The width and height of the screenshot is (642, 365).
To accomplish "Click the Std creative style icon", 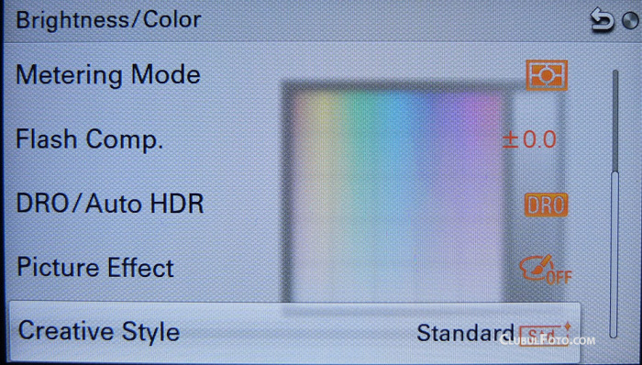I will click(x=544, y=334).
